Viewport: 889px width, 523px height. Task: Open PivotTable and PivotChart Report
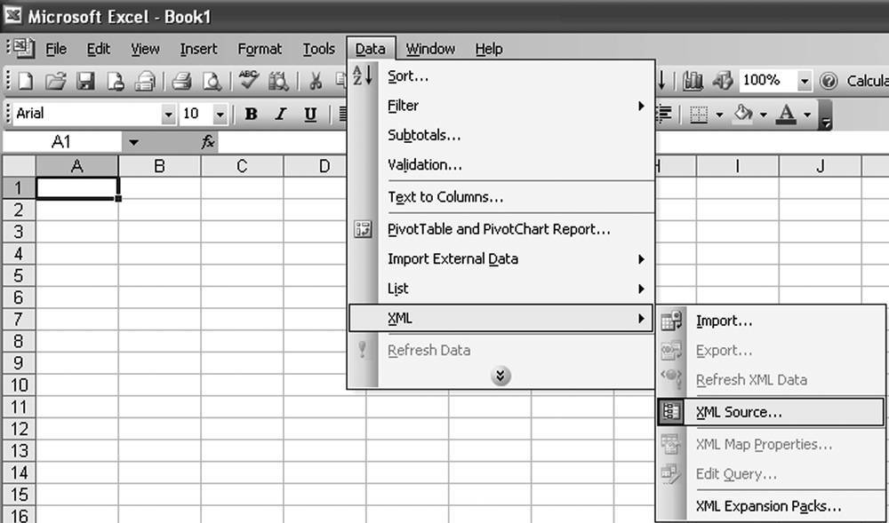[x=501, y=229]
